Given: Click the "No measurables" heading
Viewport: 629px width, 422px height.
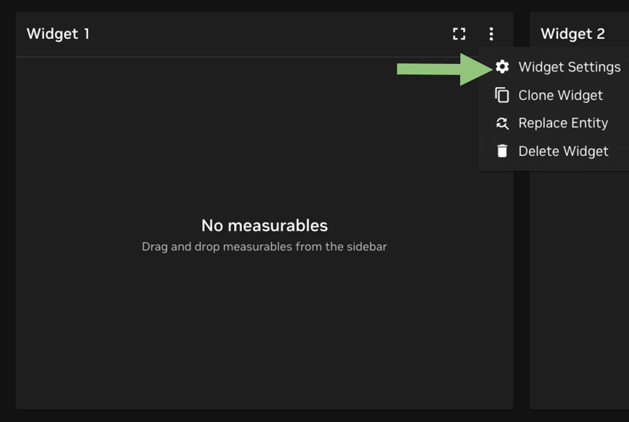Looking at the screenshot, I should coord(264,225).
